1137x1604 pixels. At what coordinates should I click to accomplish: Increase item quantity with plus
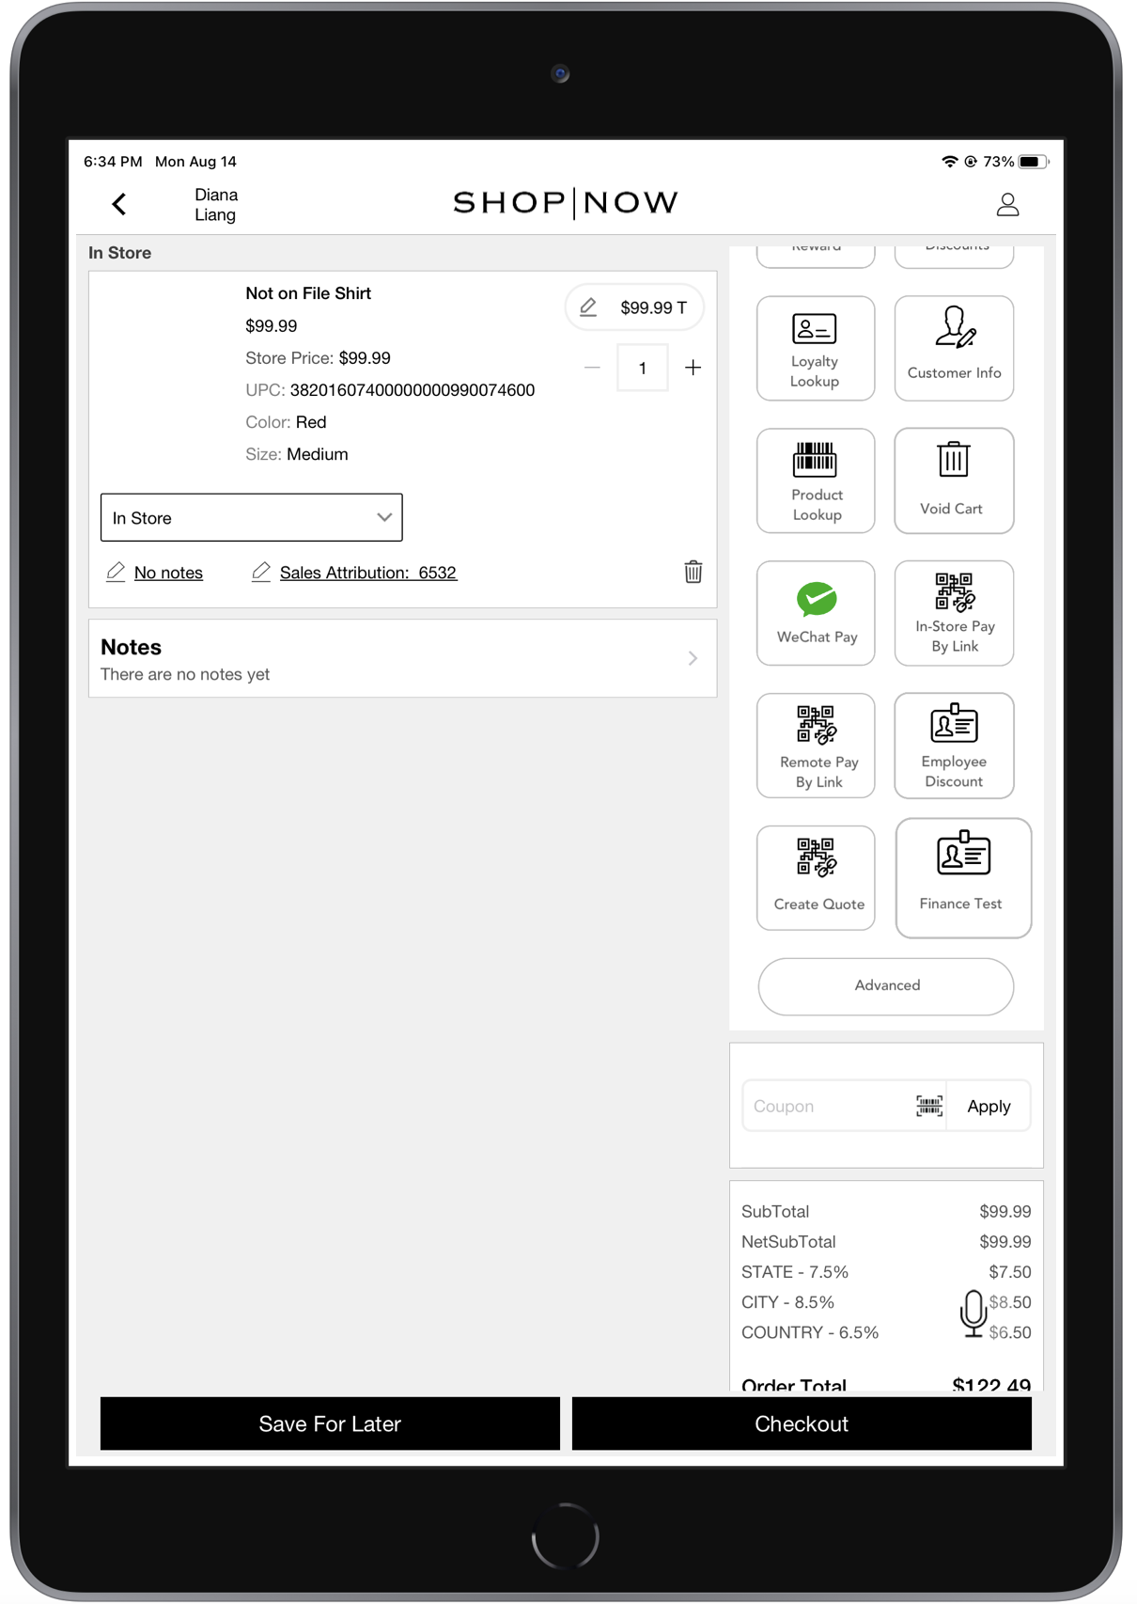(x=693, y=368)
